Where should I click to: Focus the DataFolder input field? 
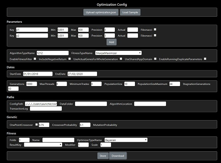(91, 104)
